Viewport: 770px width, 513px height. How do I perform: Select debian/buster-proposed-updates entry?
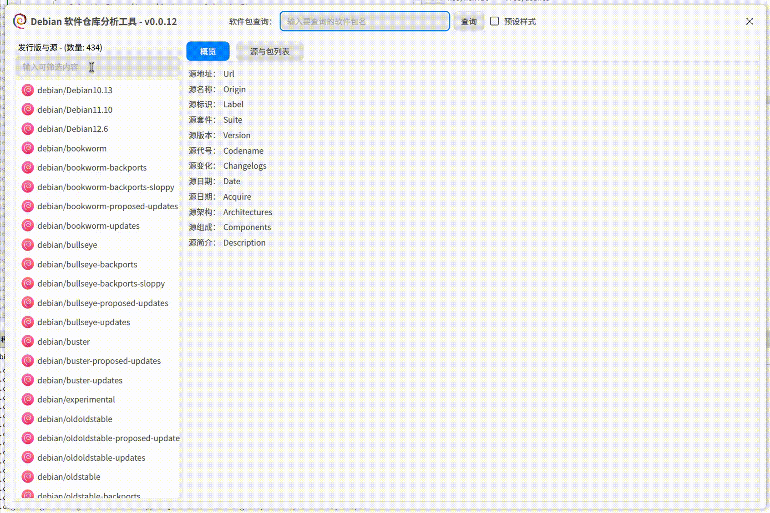click(98, 361)
